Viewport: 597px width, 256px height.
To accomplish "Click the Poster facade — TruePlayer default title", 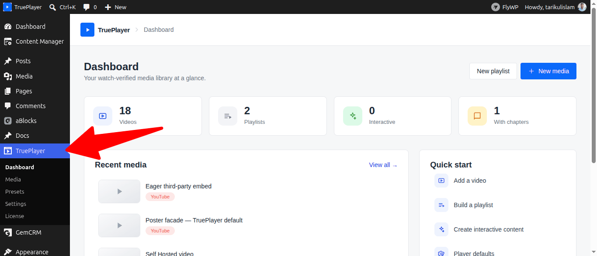I will (194, 220).
